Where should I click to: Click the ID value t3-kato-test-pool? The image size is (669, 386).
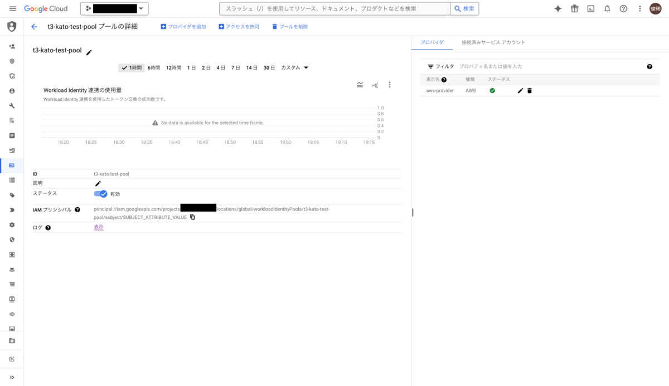(x=111, y=174)
